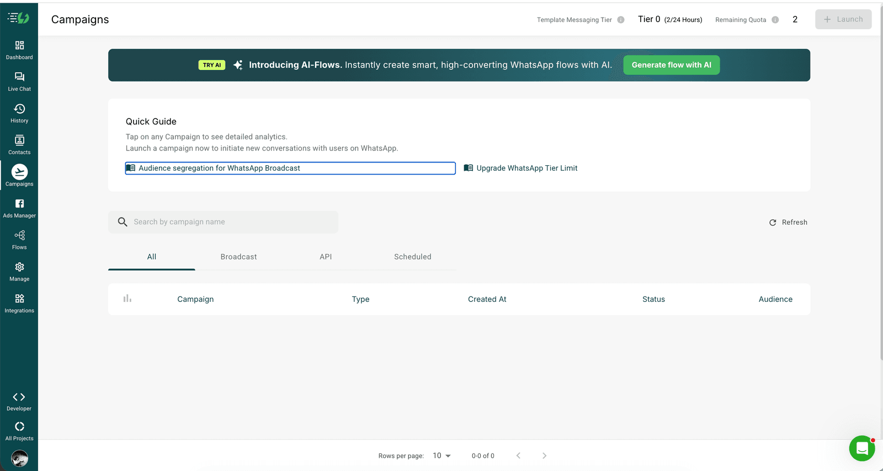Go to next page arrow
Screen dimensions: 883x471
tap(544, 456)
